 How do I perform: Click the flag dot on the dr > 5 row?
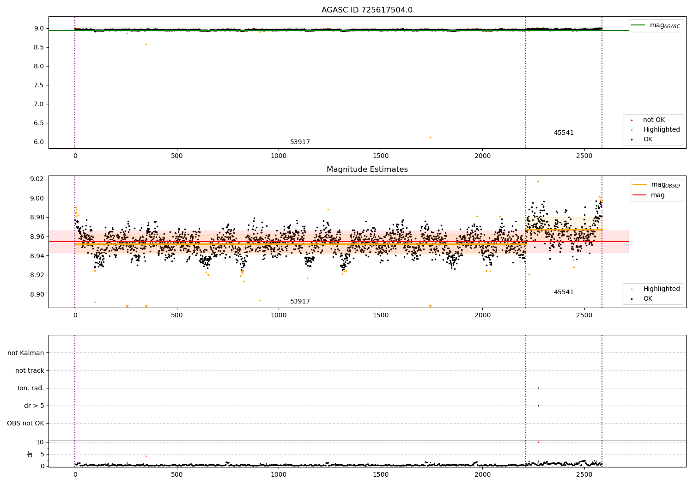(x=538, y=406)
